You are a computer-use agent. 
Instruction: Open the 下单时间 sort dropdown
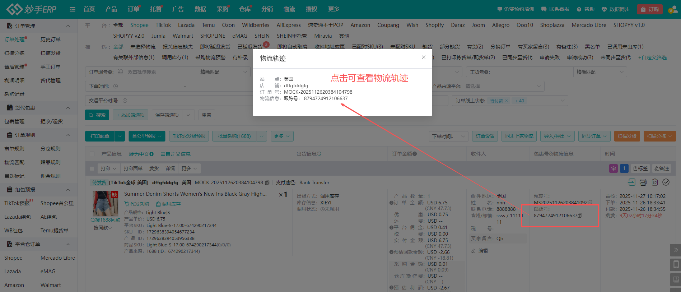tap(449, 136)
